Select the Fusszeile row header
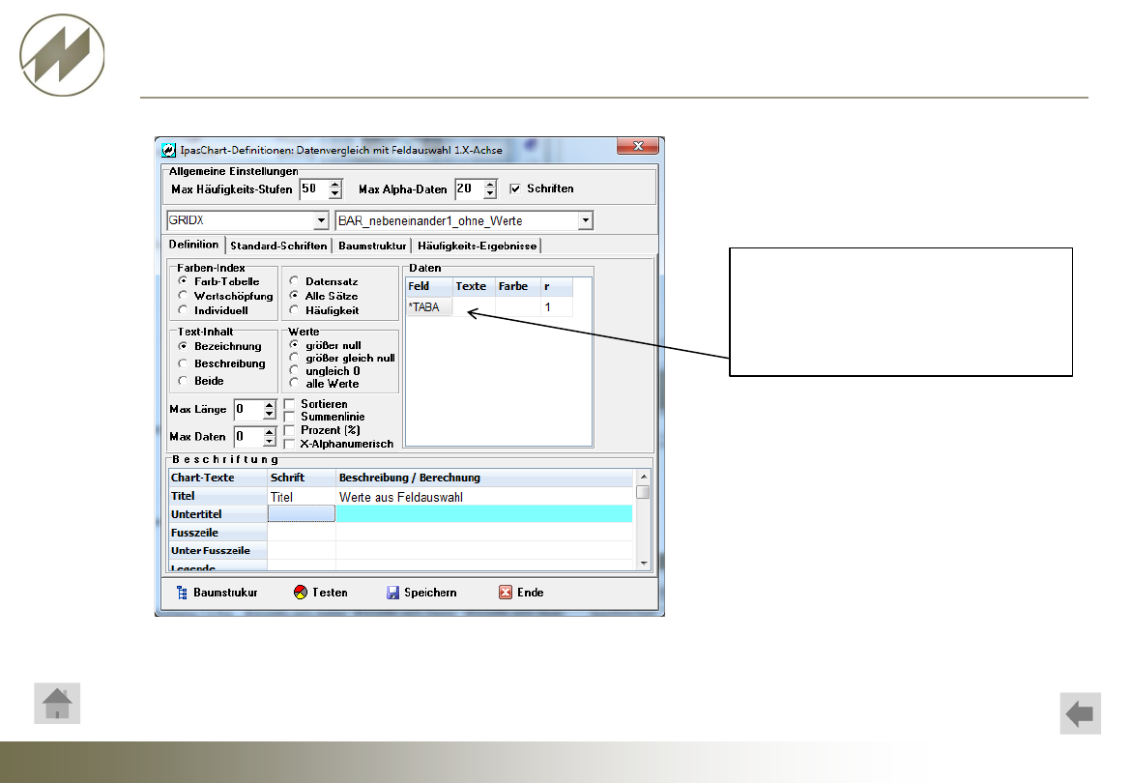The height and width of the screenshot is (783, 1131). (217, 532)
